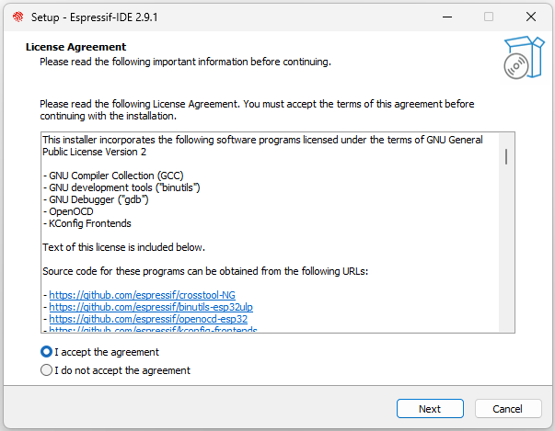Click the Setup - Espressif-IDE 2.9.1 title

click(94, 17)
